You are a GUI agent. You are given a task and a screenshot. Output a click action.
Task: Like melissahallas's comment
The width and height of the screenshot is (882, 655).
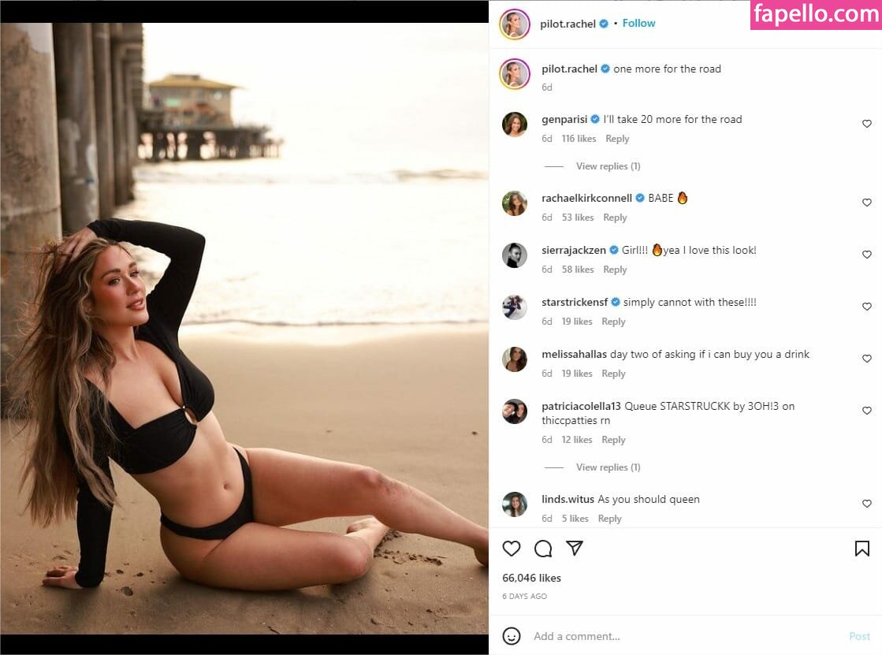point(866,359)
